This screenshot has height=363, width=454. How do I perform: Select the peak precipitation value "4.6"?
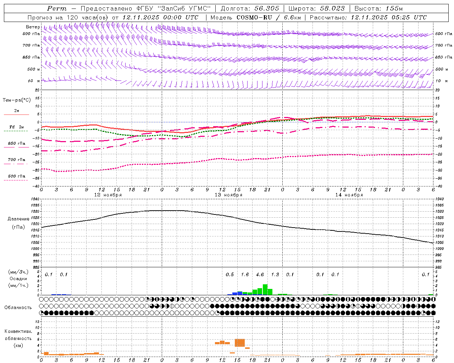[x=260, y=275]
